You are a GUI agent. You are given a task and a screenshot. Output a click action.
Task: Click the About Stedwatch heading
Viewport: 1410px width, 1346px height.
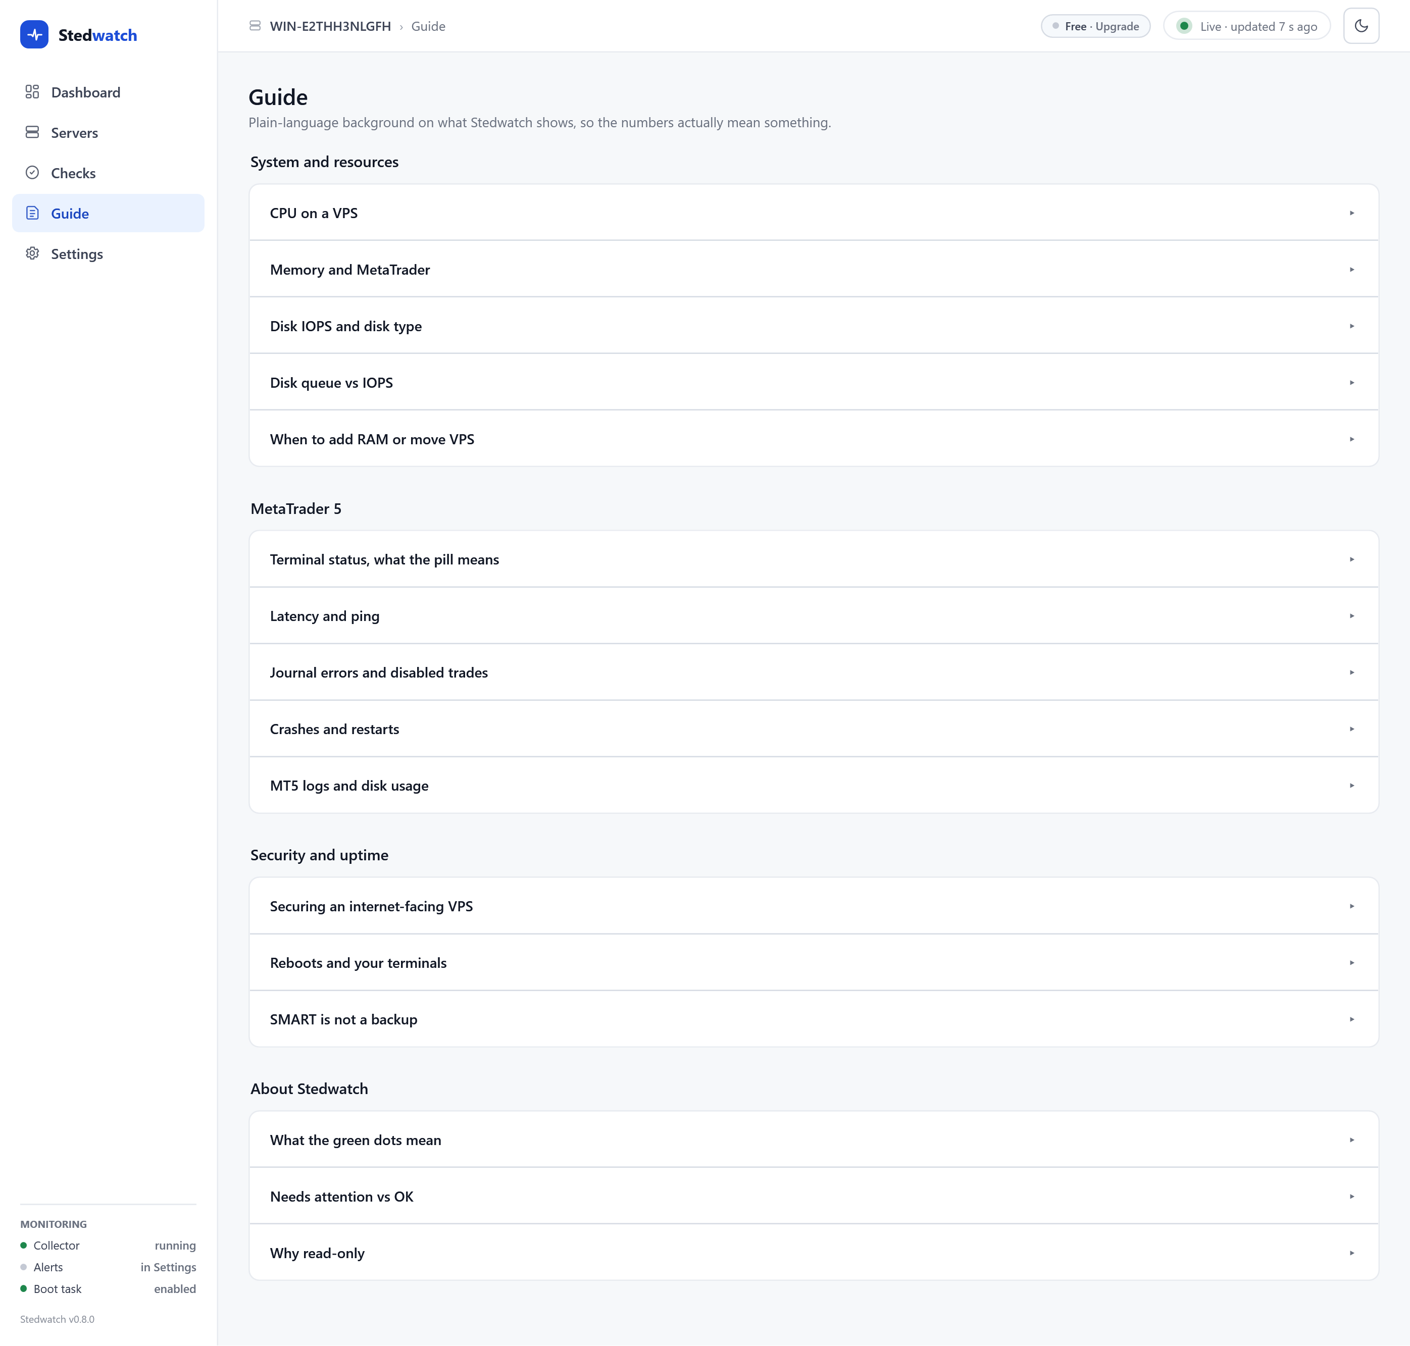point(309,1089)
